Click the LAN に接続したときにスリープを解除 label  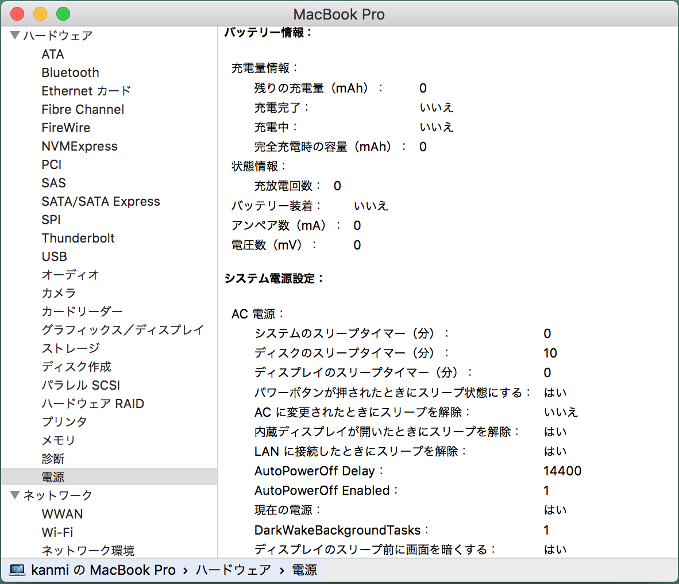360,451
